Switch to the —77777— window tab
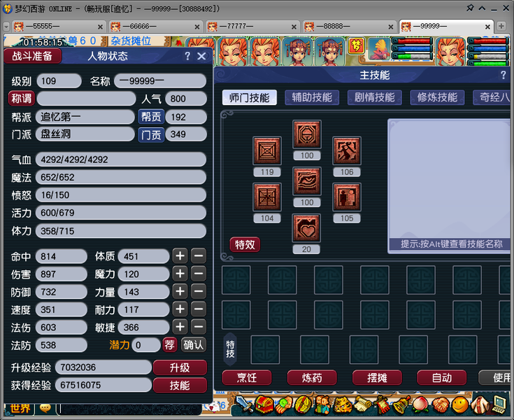The image size is (514, 420). pyautogui.click(x=252, y=27)
